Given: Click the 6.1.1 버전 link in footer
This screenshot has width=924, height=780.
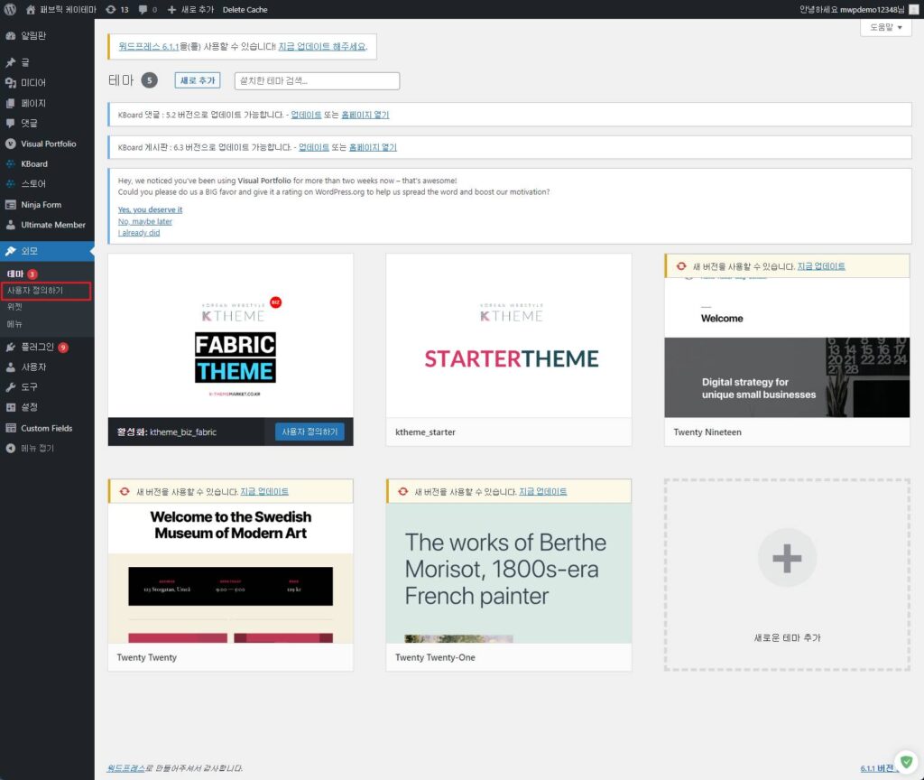Looking at the screenshot, I should pyautogui.click(x=877, y=768).
